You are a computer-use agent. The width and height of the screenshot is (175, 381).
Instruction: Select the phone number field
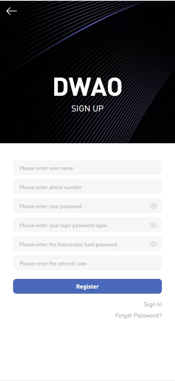(x=87, y=187)
